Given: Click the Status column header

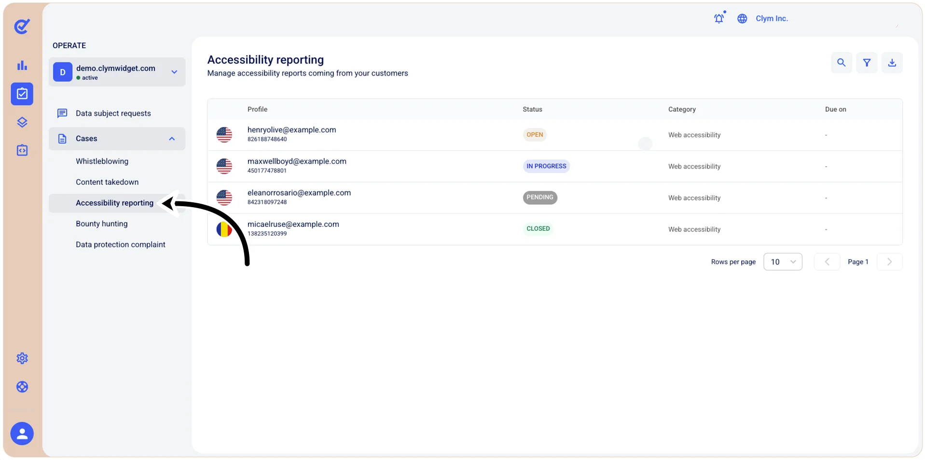Looking at the screenshot, I should [532, 109].
